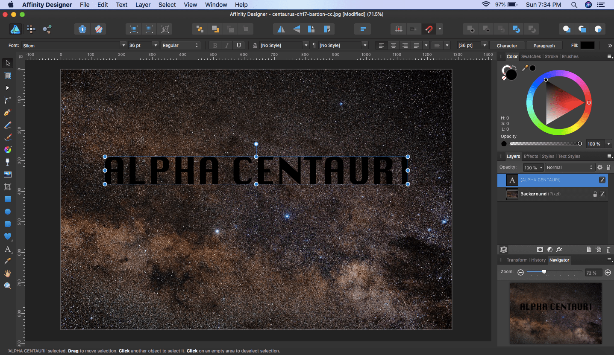Image resolution: width=614 pixels, height=355 pixels.
Task: Delete layer using the trash icon
Action: tap(608, 250)
